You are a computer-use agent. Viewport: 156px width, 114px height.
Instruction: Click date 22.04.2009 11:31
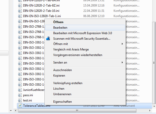[x=94, y=11]
